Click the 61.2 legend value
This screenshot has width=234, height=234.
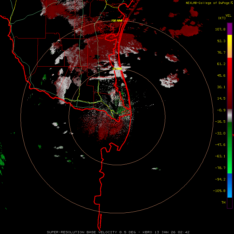(x=221, y=64)
